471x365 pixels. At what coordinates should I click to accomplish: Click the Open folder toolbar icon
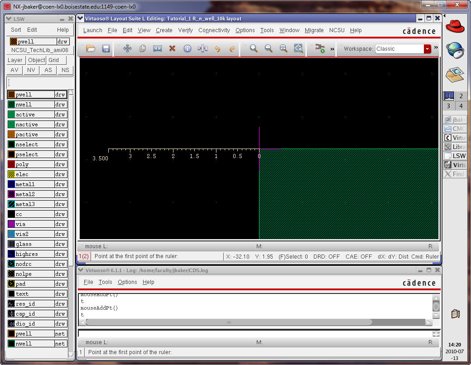tap(91, 48)
